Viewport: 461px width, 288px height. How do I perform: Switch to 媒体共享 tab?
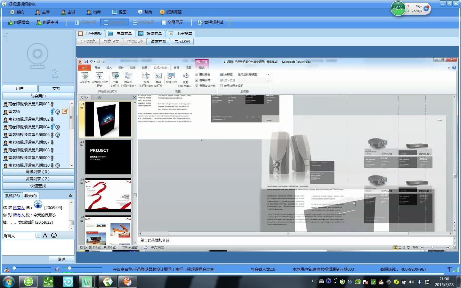point(150,33)
